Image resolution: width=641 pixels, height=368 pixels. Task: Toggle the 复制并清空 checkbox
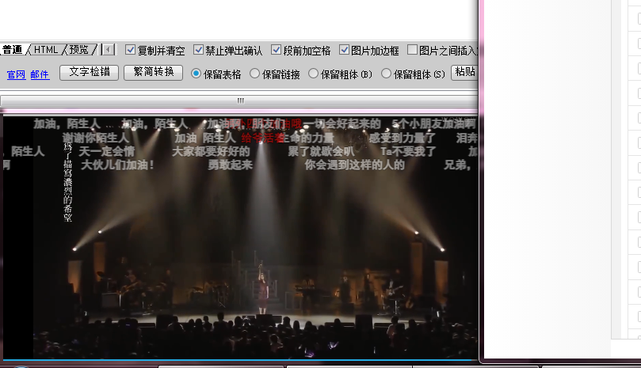click(131, 50)
